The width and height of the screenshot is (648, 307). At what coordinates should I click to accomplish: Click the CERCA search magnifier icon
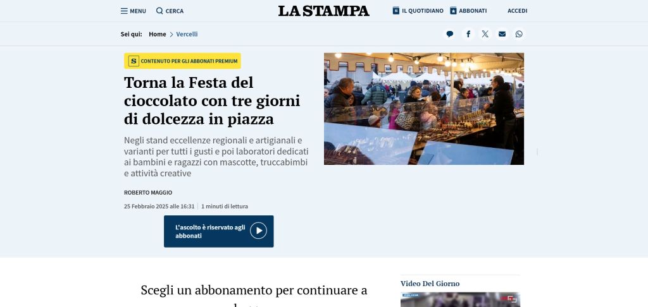tap(159, 11)
